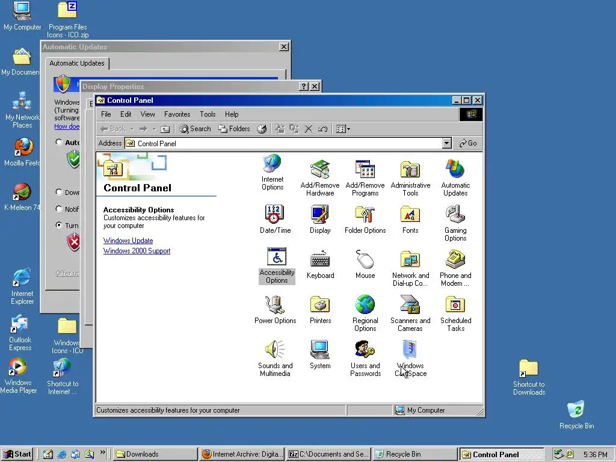Screen dimensions: 616x462
Task: Open the Sounds and Multimedia applet
Action: point(275,359)
